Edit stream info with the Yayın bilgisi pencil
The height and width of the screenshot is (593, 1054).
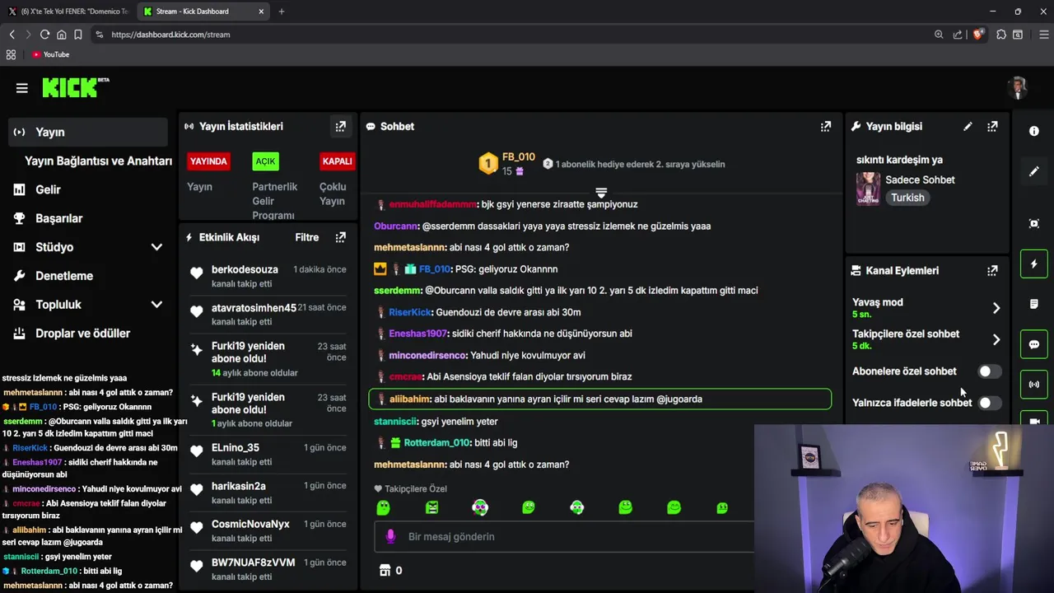pyautogui.click(x=968, y=126)
